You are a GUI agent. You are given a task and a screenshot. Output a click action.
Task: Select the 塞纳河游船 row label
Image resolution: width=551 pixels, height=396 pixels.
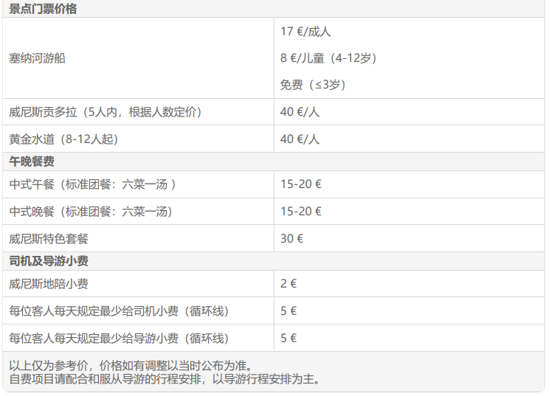pos(37,58)
